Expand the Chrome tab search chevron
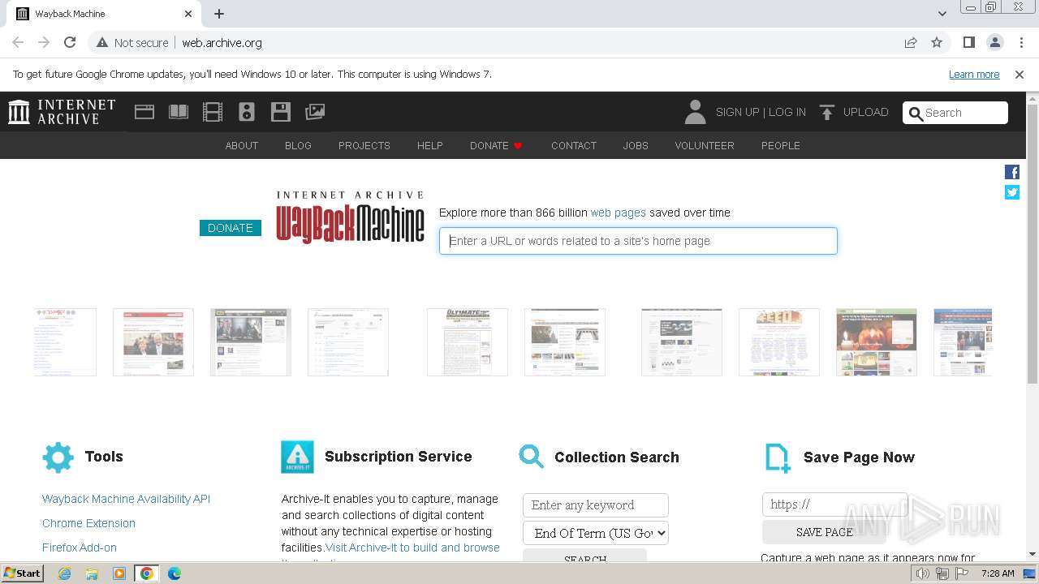 tap(942, 14)
